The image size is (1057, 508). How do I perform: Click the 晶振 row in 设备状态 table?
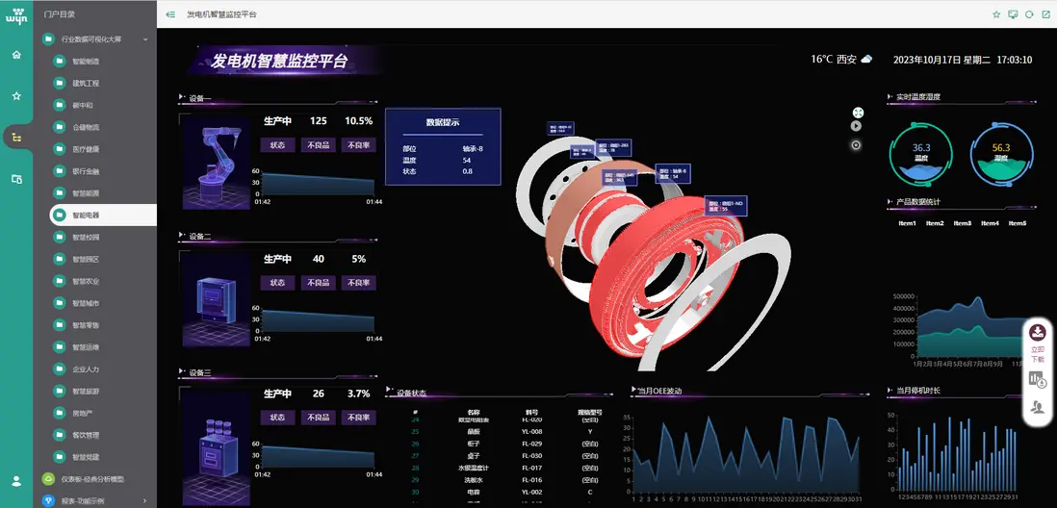click(x=501, y=431)
